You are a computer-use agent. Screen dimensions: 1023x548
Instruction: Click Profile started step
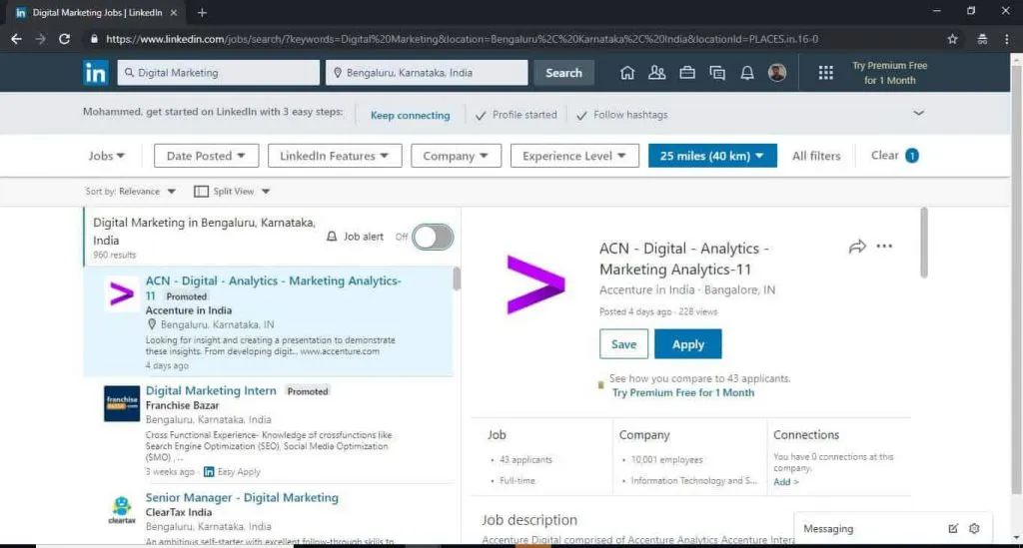coord(516,115)
